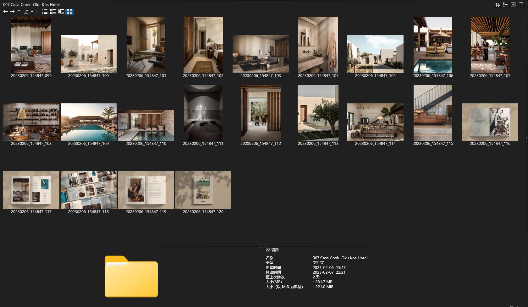Screen dimensions: 528x307
Task: Open the sort order options
Action: pyautogui.click(x=497, y=5)
